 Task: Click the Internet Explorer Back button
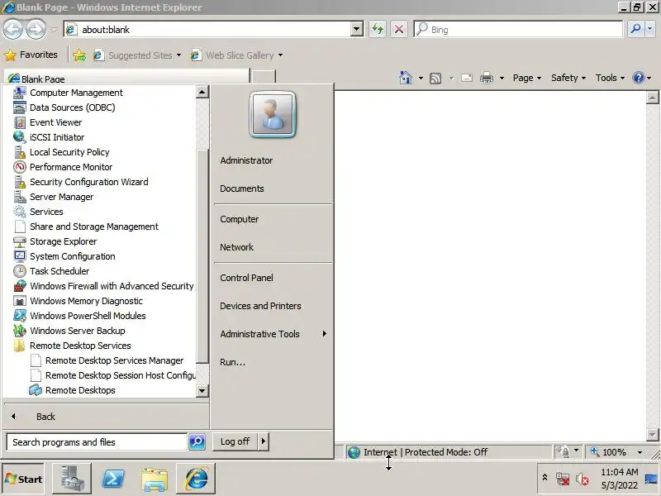coord(12,30)
